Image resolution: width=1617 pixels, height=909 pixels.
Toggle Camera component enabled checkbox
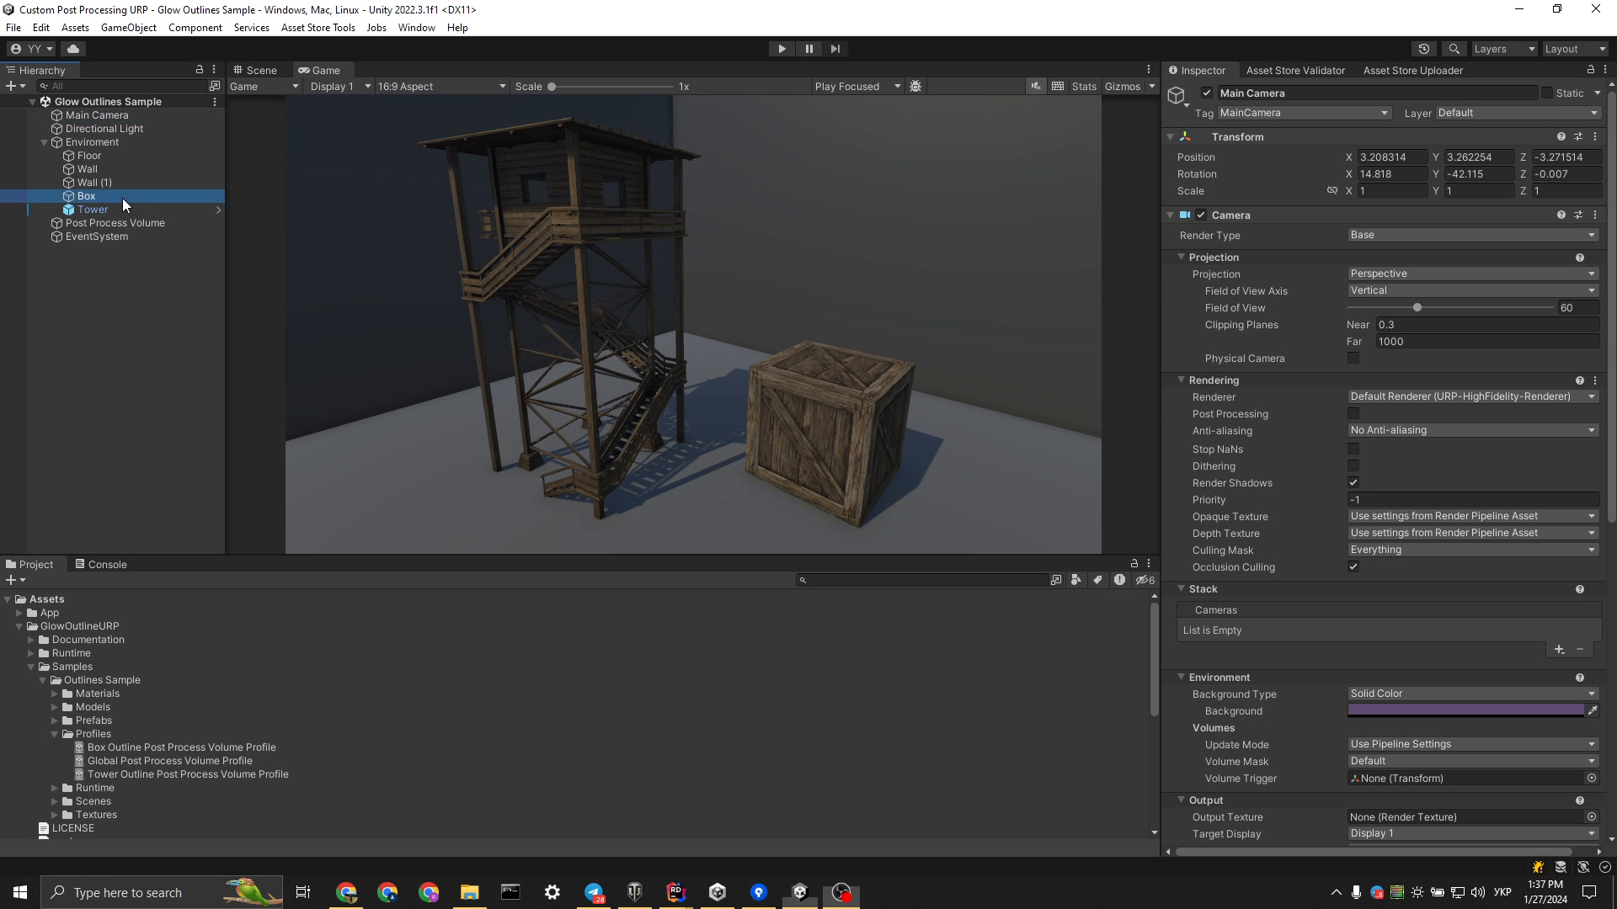[x=1202, y=215]
